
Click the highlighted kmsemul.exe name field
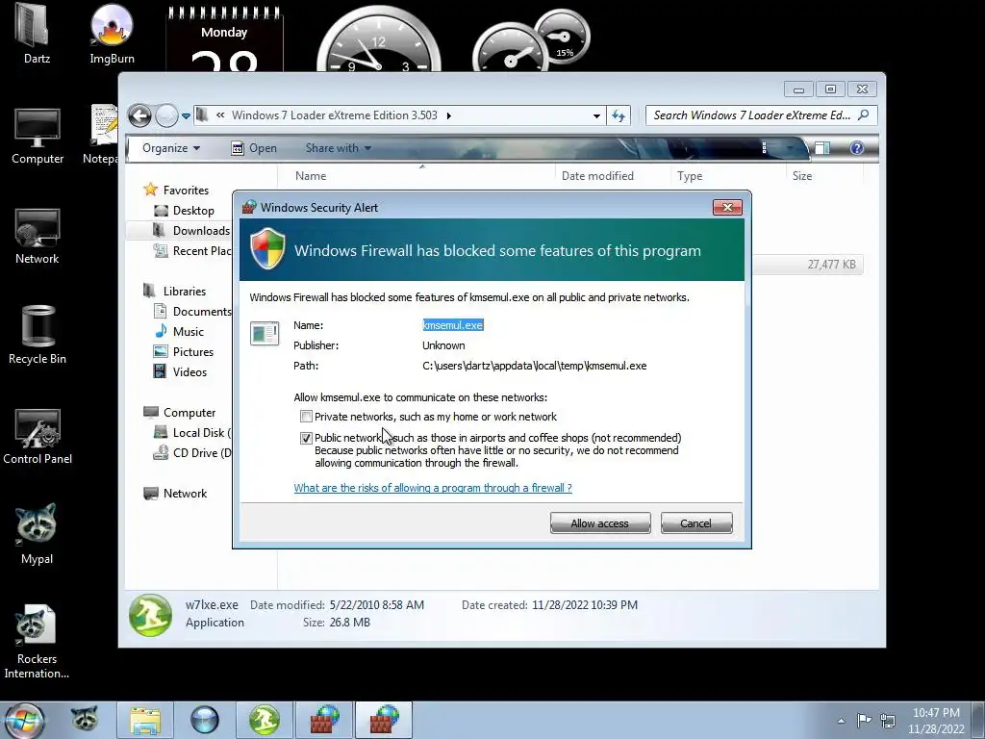[x=453, y=325]
